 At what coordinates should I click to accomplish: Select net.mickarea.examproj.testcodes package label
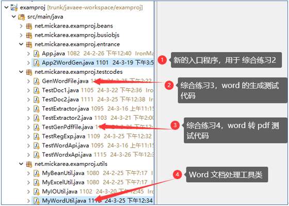pos(78,72)
